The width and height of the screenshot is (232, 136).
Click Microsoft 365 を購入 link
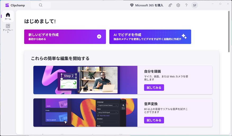(149, 5)
